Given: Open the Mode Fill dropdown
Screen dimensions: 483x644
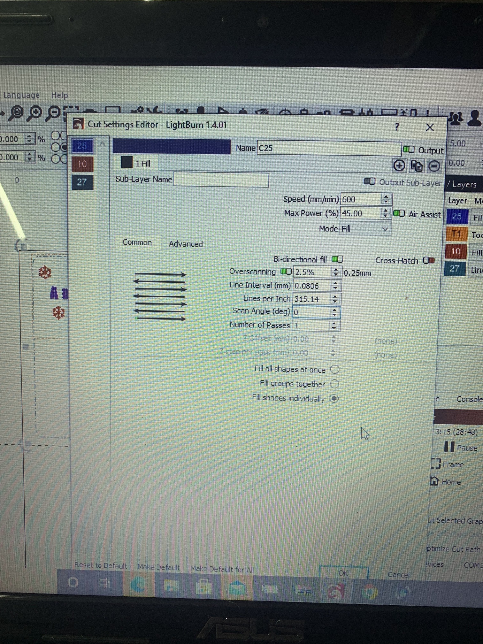Looking at the screenshot, I should pyautogui.click(x=365, y=229).
